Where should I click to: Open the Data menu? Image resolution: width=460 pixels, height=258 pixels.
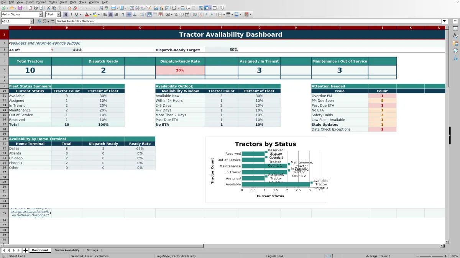pos(73,2)
